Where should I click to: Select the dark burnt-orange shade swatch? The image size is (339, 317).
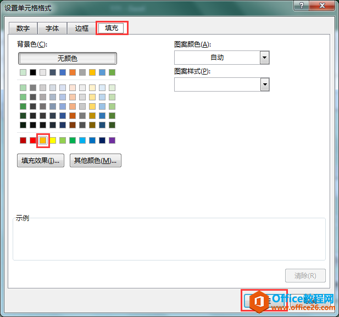point(73,116)
